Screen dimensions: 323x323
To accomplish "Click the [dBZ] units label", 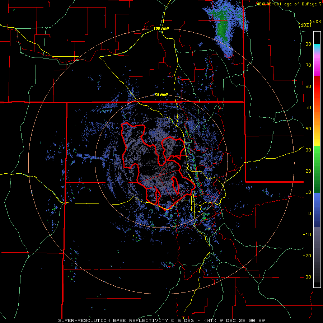I will pyautogui.click(x=305, y=25).
